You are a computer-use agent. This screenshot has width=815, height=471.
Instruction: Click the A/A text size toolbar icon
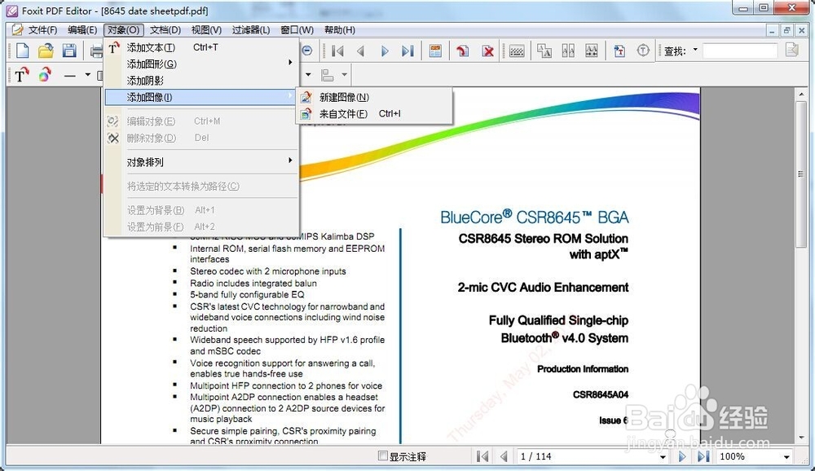pos(544,51)
